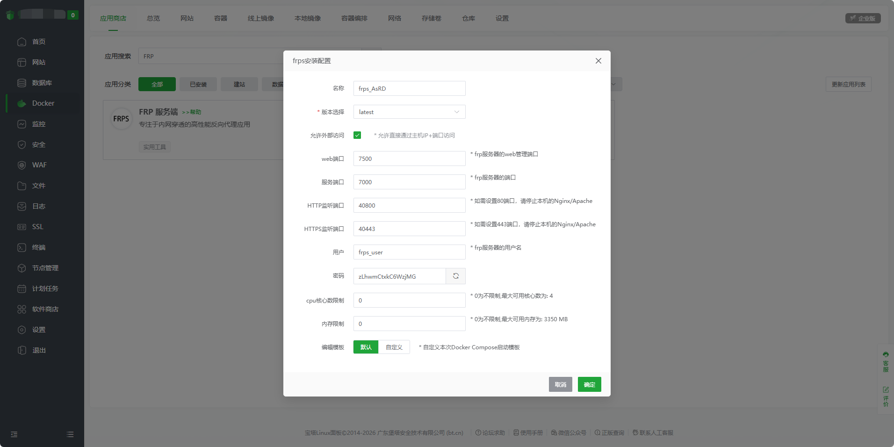Focus the 服务端口 field 7000
The width and height of the screenshot is (894, 447).
tap(409, 182)
